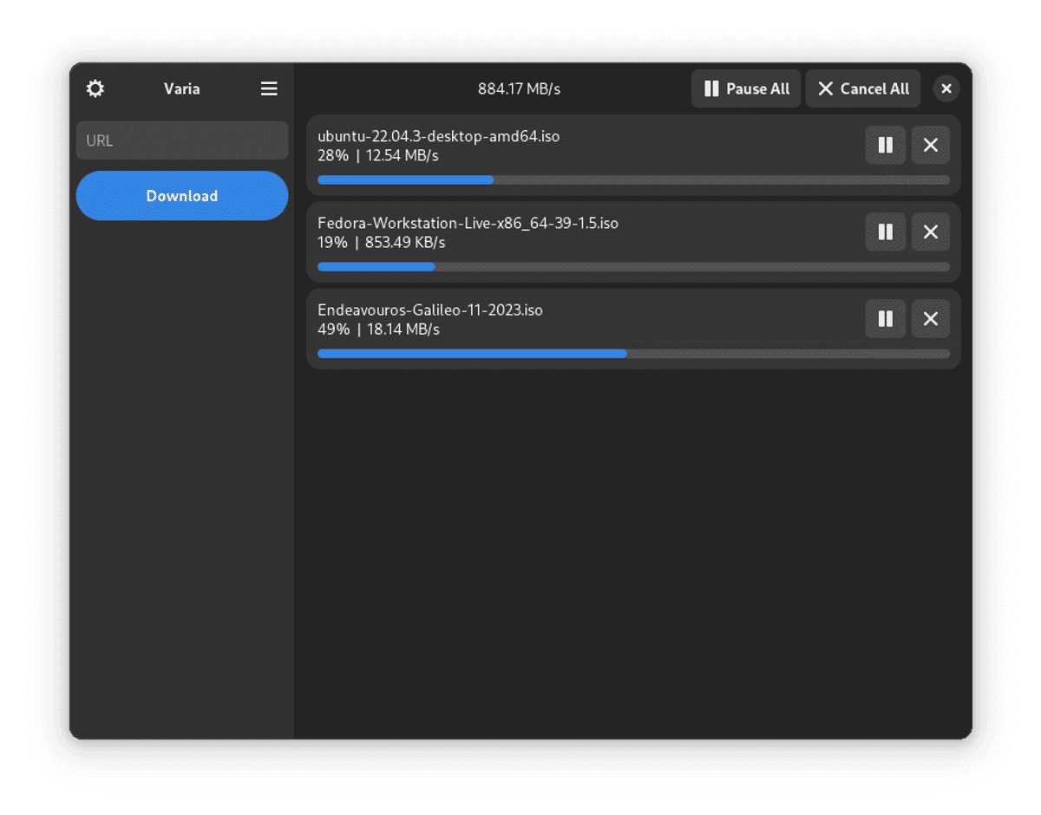
Task: Cancel the Endeavouros Galileo download
Action: click(x=931, y=318)
